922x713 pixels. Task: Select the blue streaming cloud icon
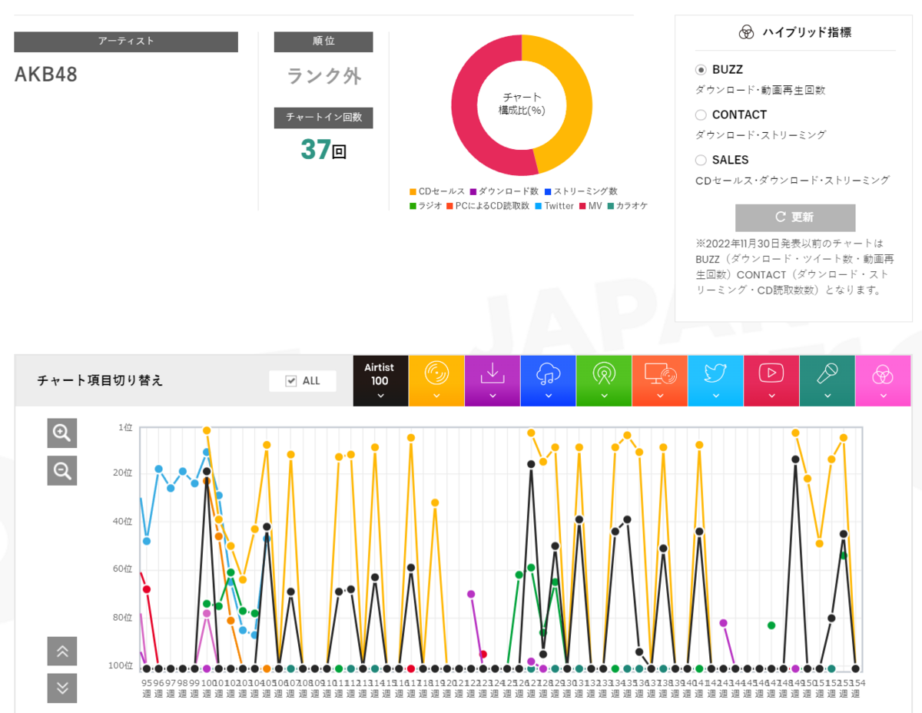coord(548,373)
